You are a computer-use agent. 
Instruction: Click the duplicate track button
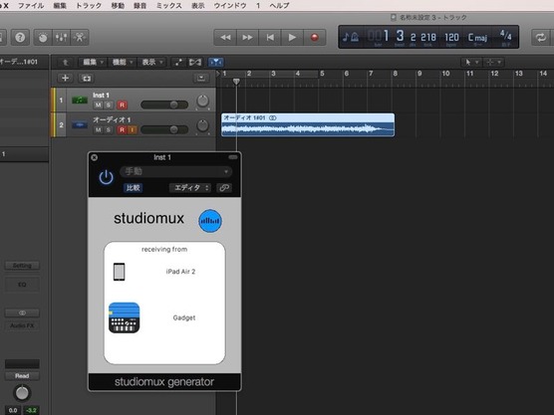[87, 78]
